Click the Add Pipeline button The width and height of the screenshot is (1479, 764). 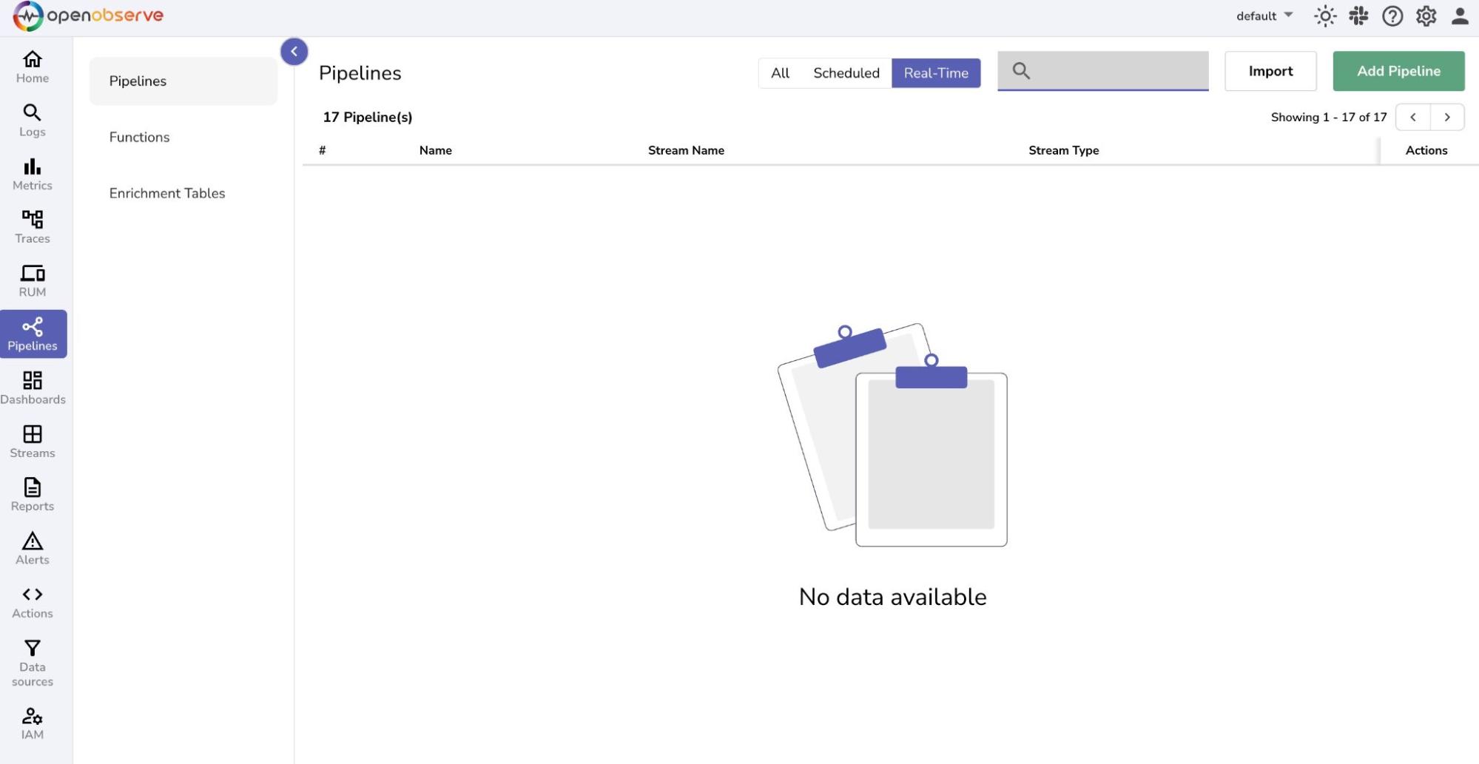[1398, 71]
